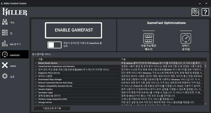The image size is (211, 113).
Task: Select Program Compatibility Assistant Service row
Action: (119, 86)
